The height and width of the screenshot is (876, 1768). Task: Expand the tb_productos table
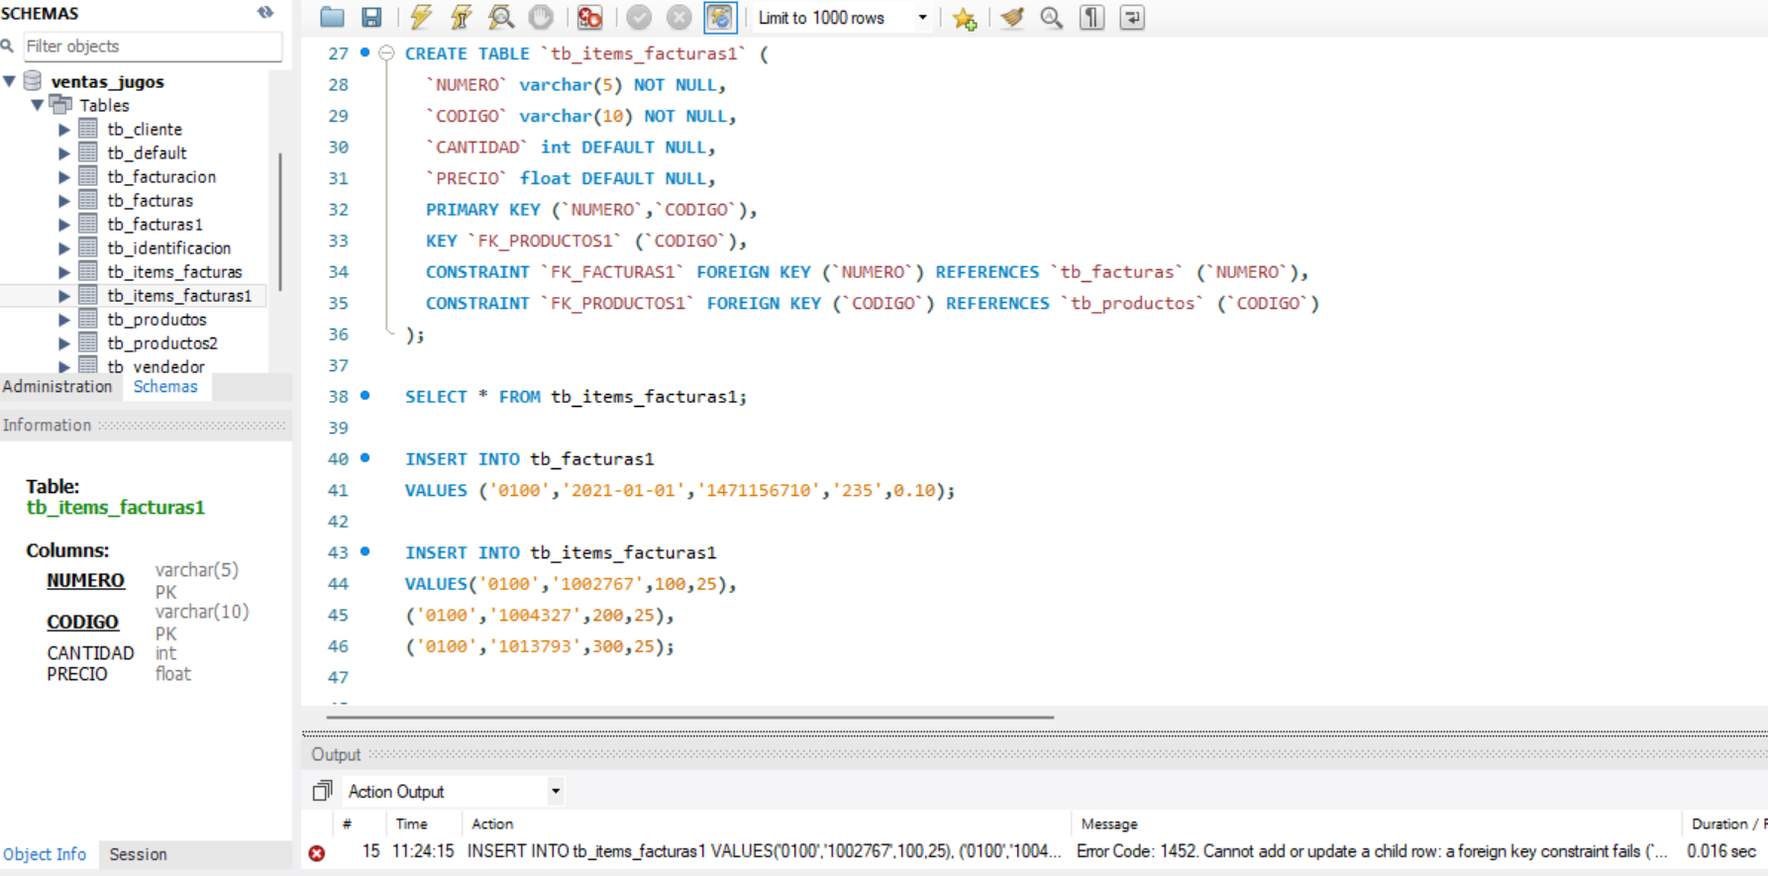click(64, 319)
